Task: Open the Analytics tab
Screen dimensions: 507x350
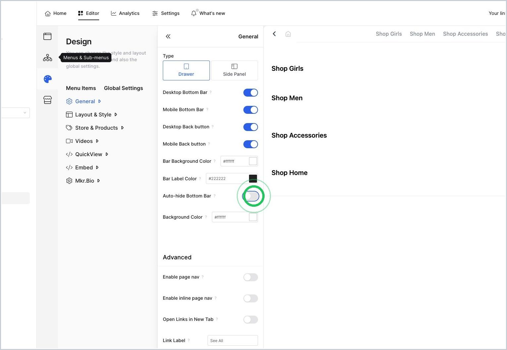Action: click(x=125, y=13)
